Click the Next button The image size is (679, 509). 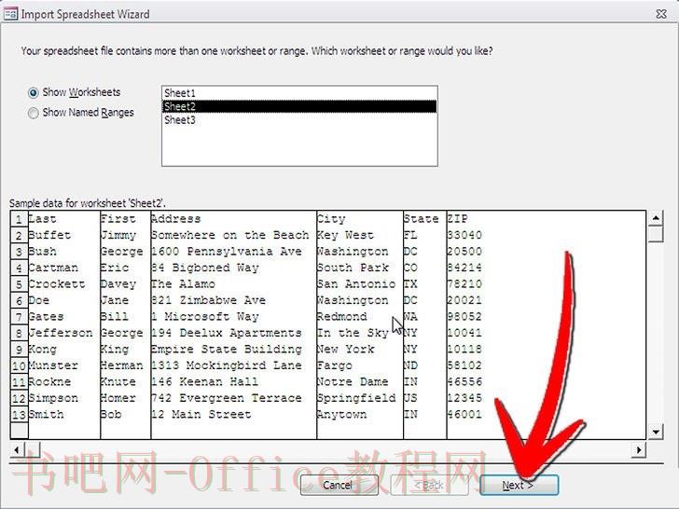[519, 485]
